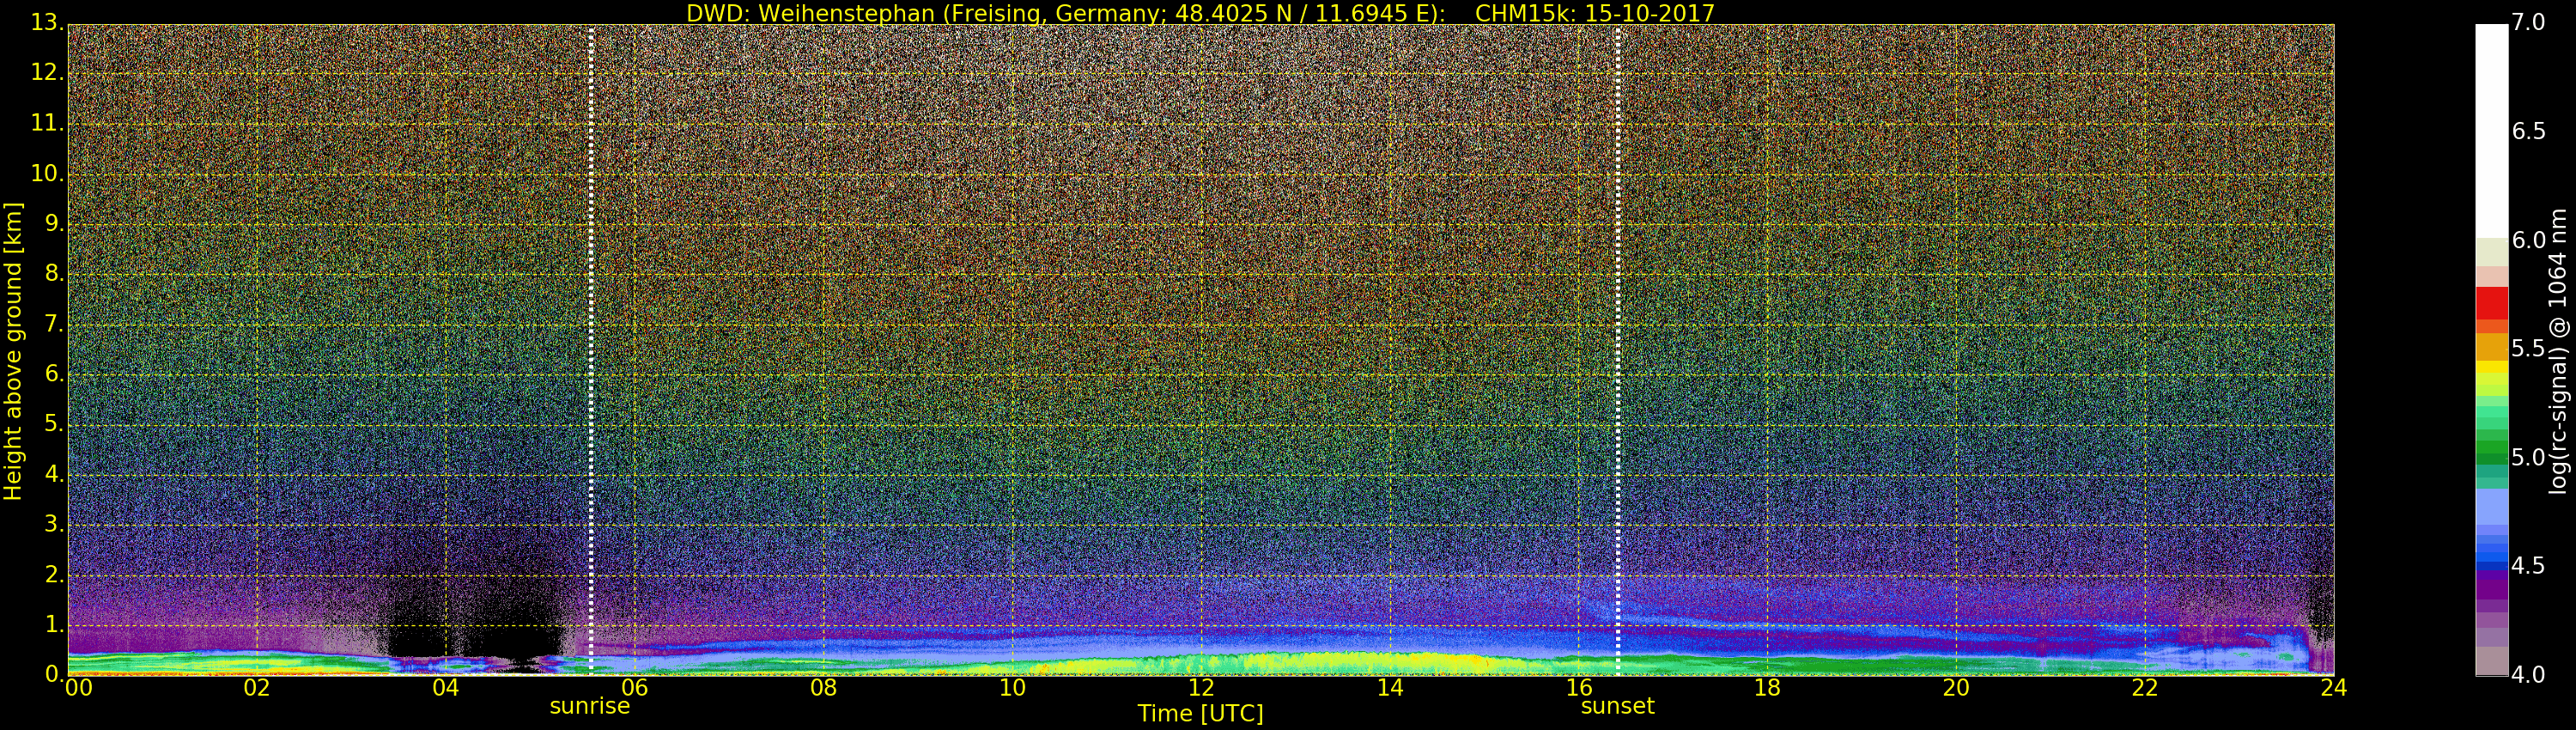
Task: Click the '24' tick on the time axis
Action: (2333, 688)
